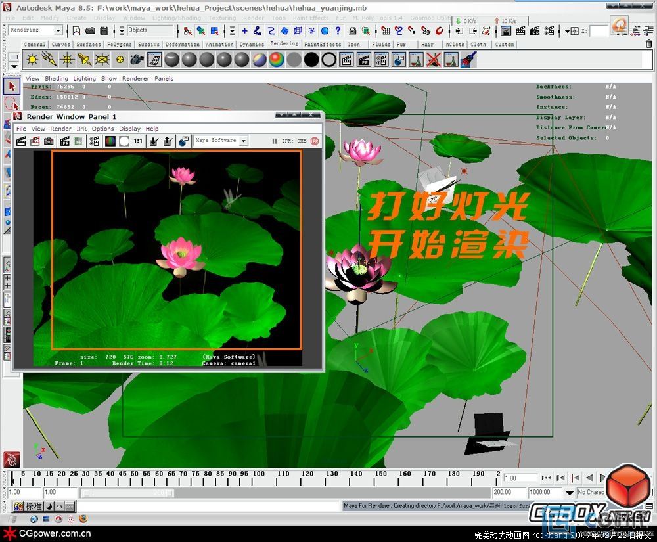Display alpha channel white circle in Render Window
Screen dimensions: 657x542
(x=124, y=141)
